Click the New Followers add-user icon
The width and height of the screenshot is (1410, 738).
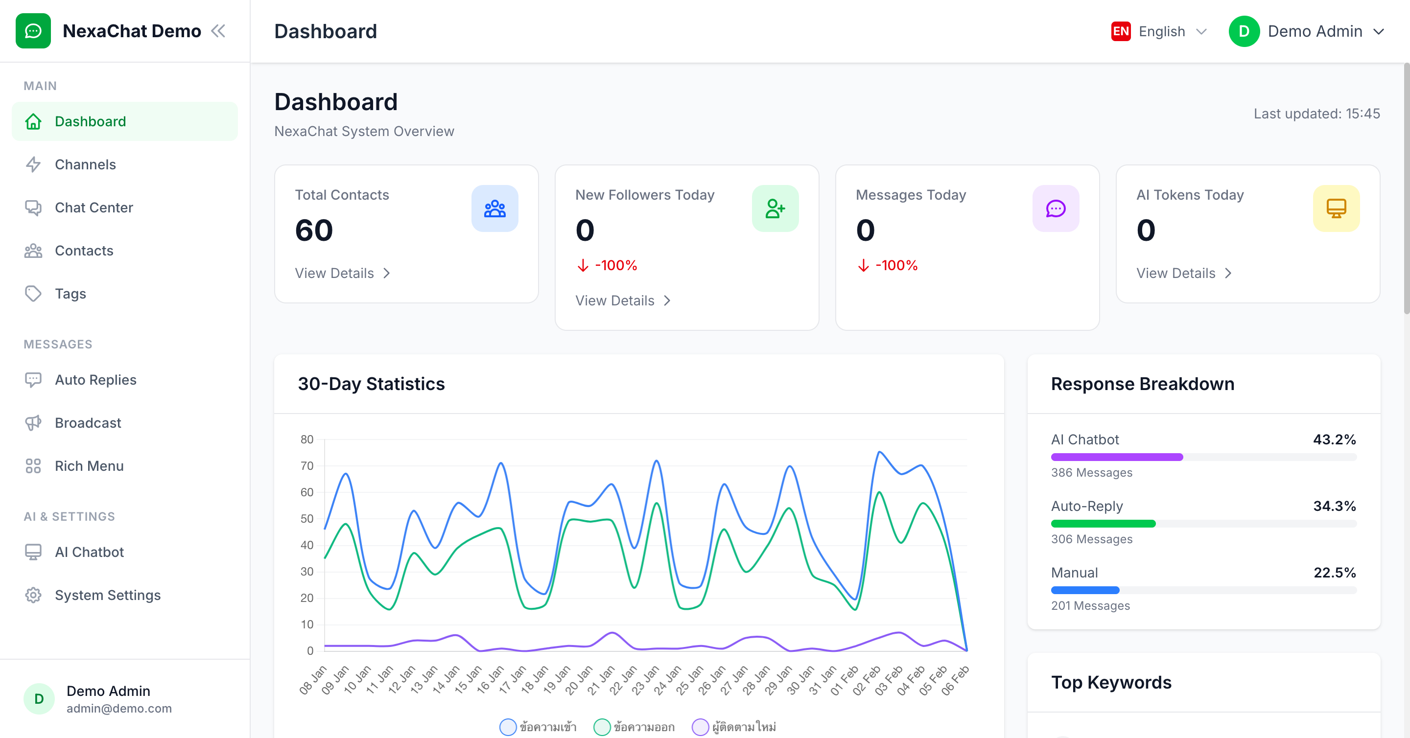point(775,208)
